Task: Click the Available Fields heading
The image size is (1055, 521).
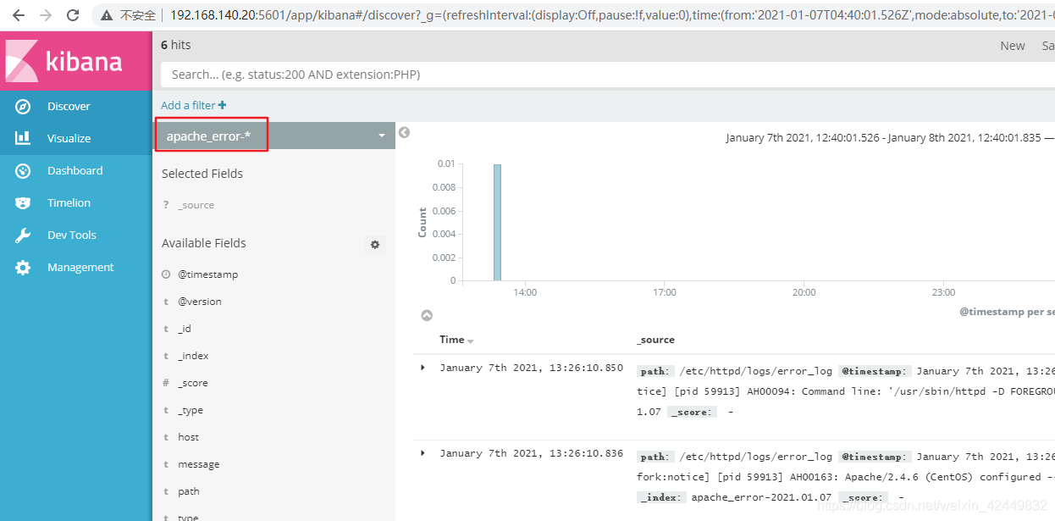Action: tap(204, 243)
